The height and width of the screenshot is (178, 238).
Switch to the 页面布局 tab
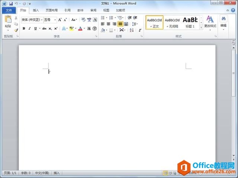tap(52, 10)
